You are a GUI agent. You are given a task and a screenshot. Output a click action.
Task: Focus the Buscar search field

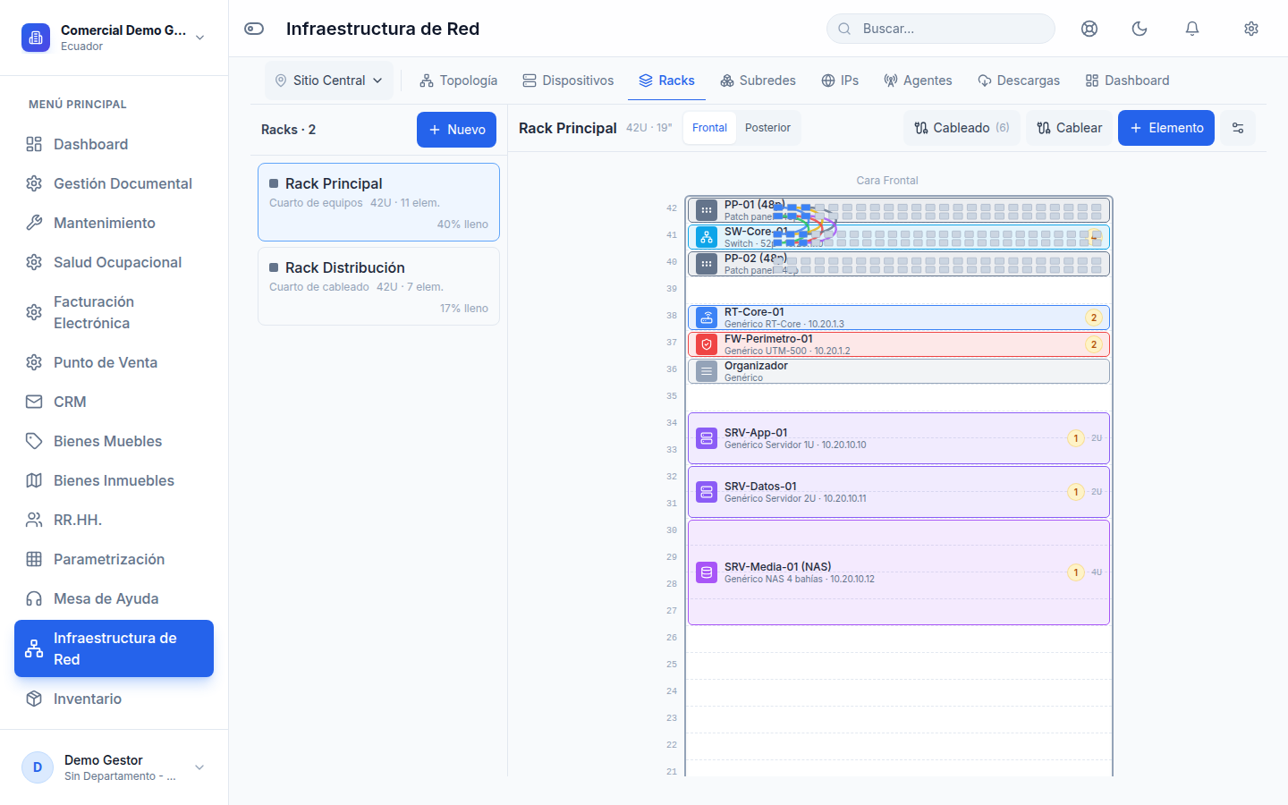(x=941, y=29)
